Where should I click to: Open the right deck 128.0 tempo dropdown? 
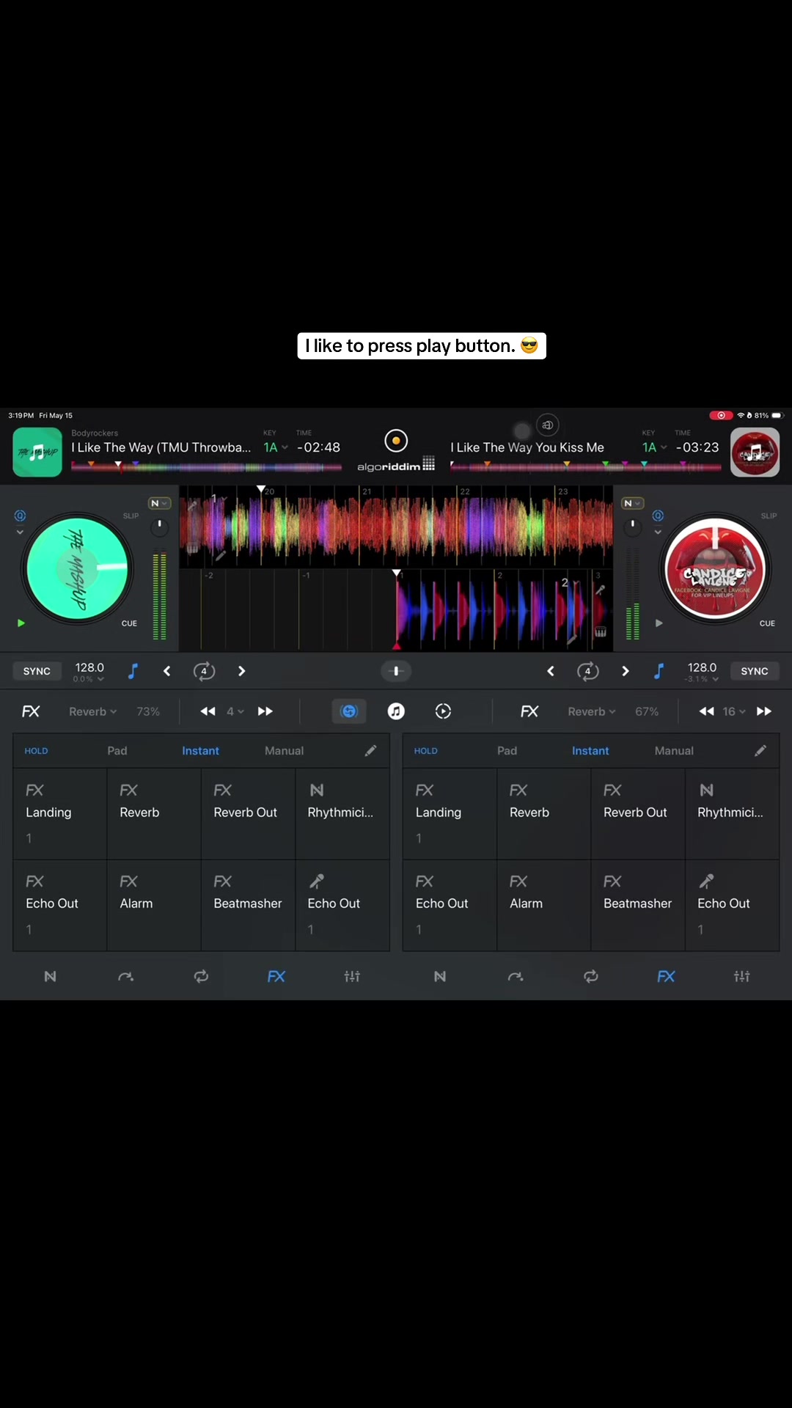pos(702,672)
